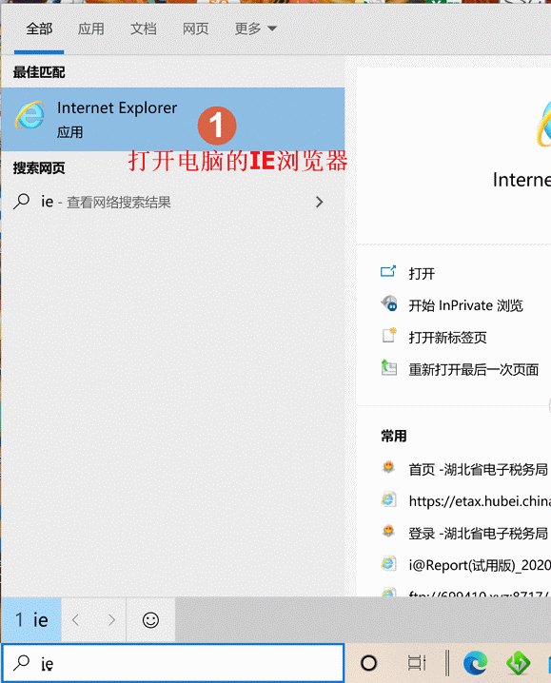Open 登录 -湖北省电子税务局 frequent site

click(x=479, y=533)
